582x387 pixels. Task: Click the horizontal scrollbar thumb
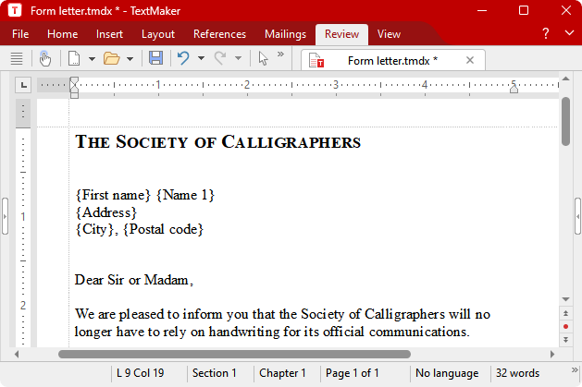(x=234, y=355)
